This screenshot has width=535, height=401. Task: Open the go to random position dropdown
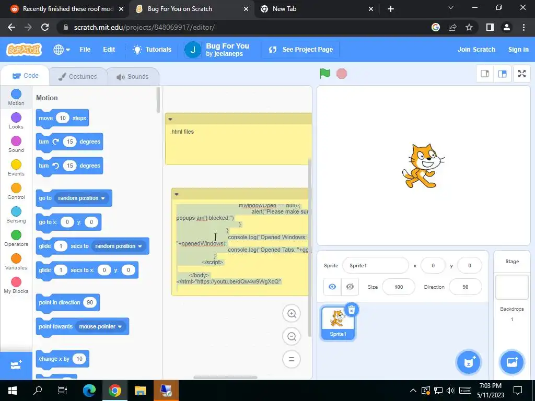coord(82,198)
